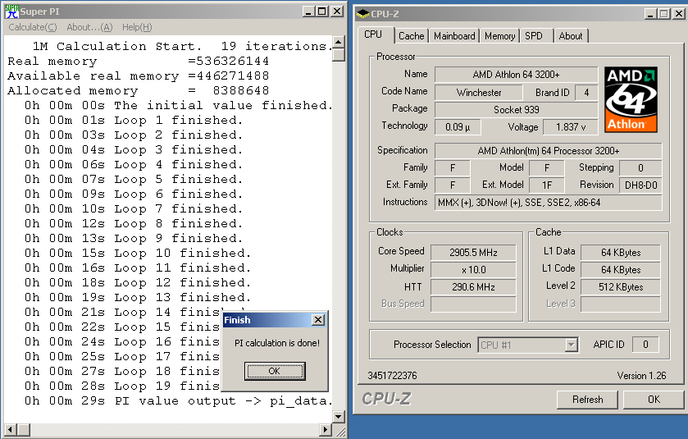Open the About...(A) menu in Super PI

pyautogui.click(x=89, y=27)
